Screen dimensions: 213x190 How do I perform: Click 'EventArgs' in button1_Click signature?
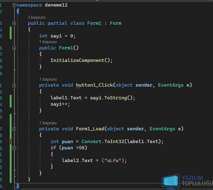pos(171,85)
